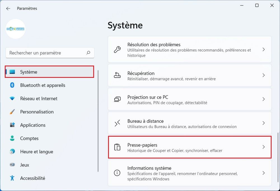This screenshot has width=280, height=191.
Task: Select the Bluetooth et appareils icon
Action: tap(12, 85)
